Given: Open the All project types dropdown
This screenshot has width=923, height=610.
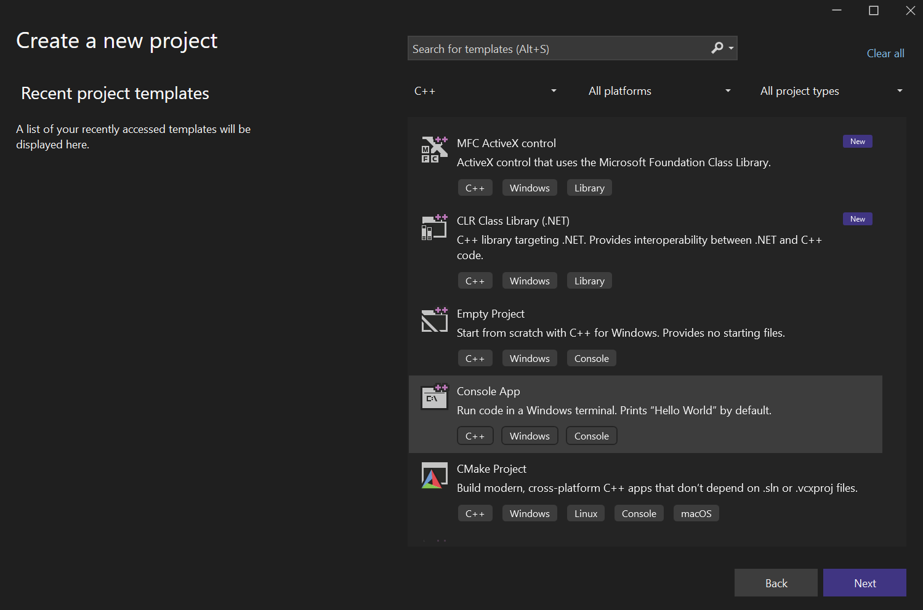Looking at the screenshot, I should pyautogui.click(x=831, y=91).
